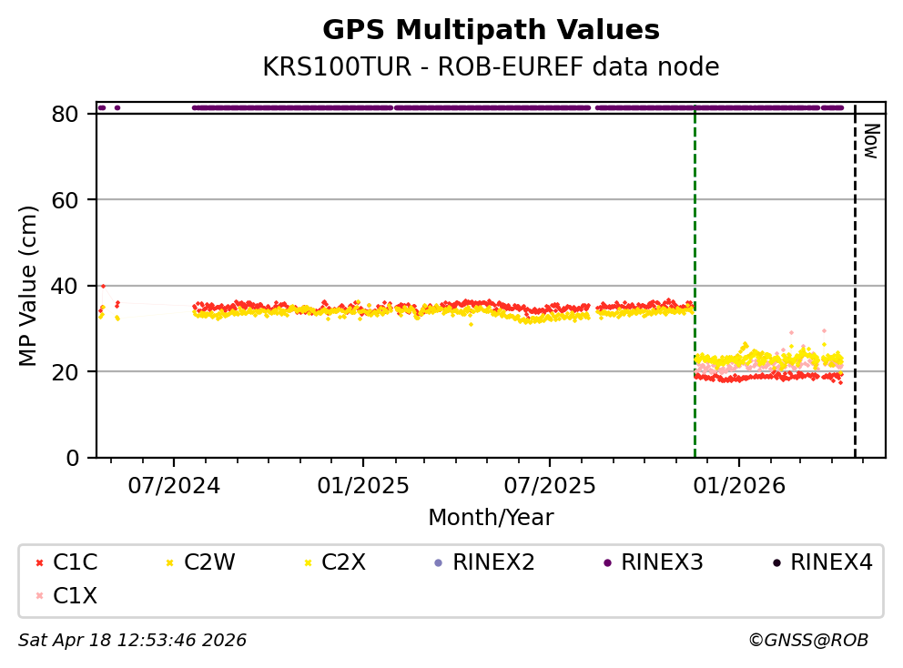903x668 pixels.
Task: Click the rotated Now label
Action: click(x=870, y=141)
